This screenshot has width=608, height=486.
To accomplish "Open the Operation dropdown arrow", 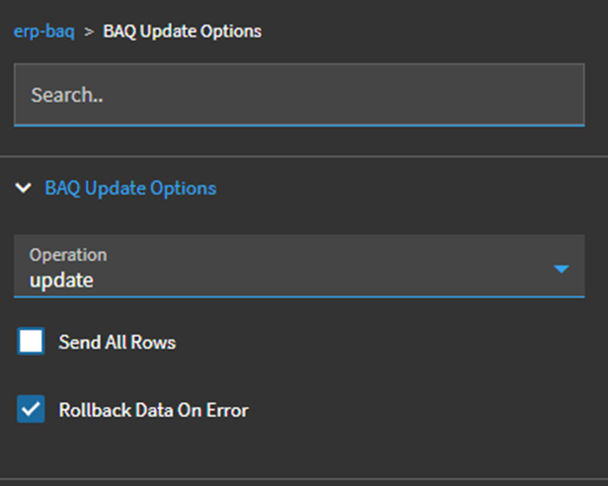I will click(x=562, y=269).
